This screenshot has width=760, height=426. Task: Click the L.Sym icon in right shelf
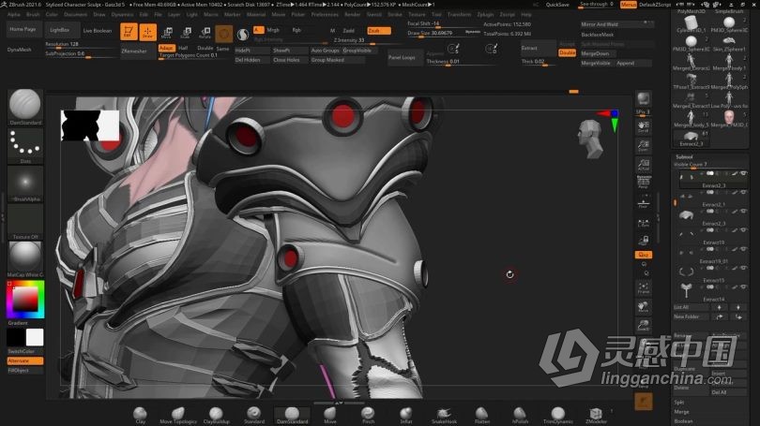644,223
